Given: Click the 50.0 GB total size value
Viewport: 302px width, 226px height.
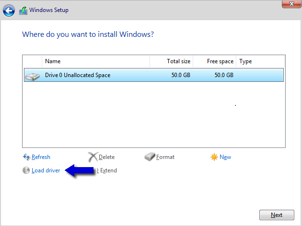Looking at the screenshot, I should coord(181,75).
